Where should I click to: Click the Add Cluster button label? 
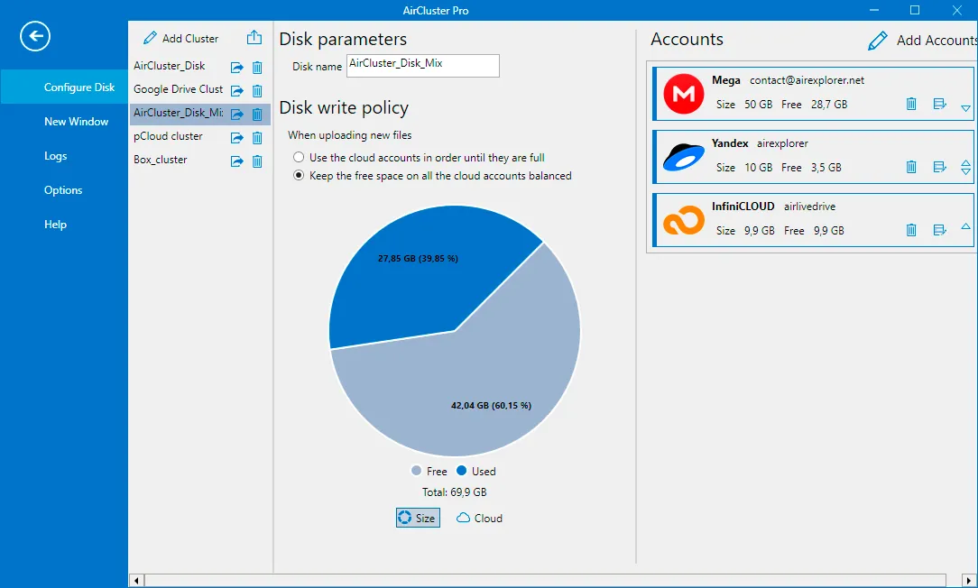click(190, 38)
